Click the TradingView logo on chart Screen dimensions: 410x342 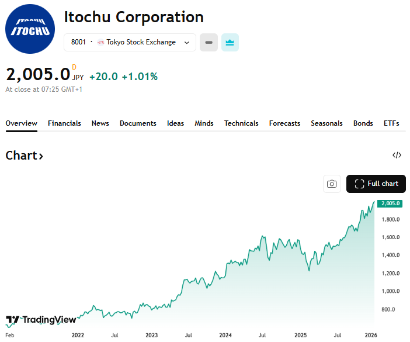pyautogui.click(x=41, y=320)
